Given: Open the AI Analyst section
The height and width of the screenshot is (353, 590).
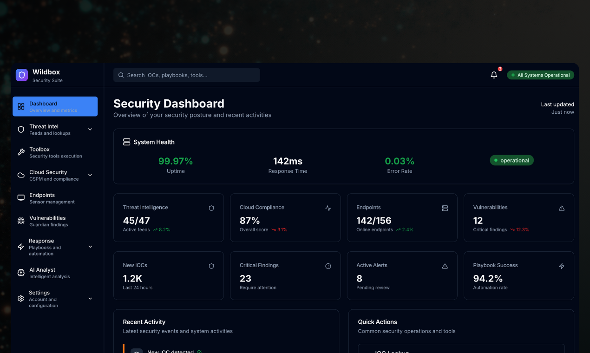Looking at the screenshot, I should (55, 273).
